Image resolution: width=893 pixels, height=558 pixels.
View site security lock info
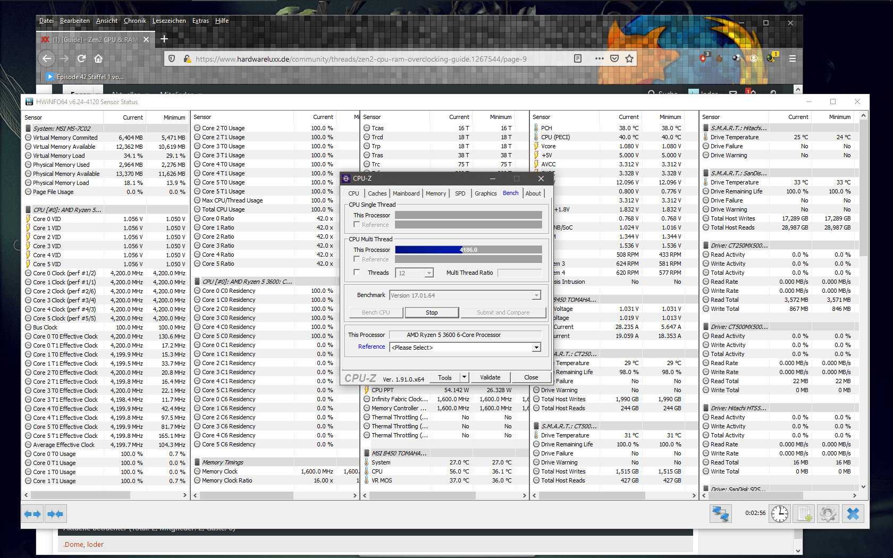coord(187,58)
